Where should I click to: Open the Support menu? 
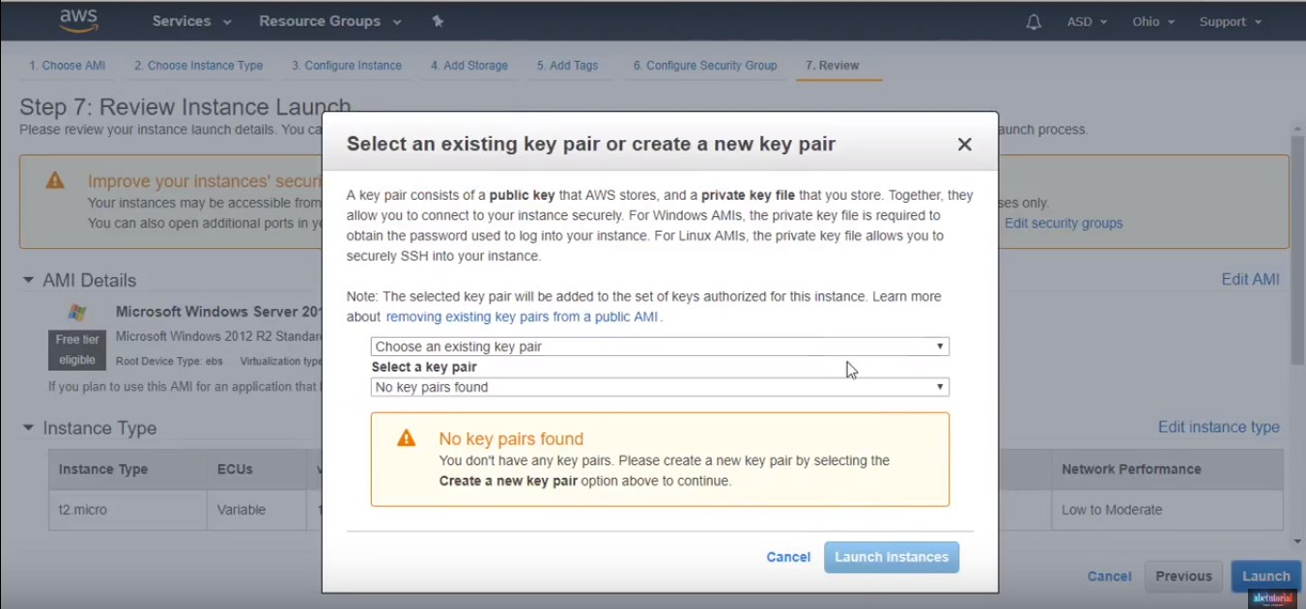pos(1231,21)
